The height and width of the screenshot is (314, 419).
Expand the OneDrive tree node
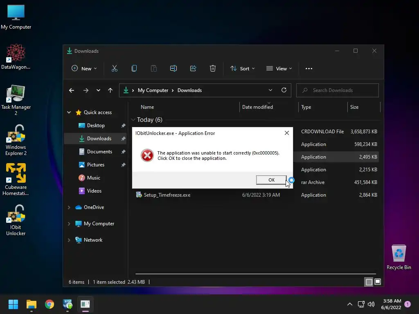(69, 207)
